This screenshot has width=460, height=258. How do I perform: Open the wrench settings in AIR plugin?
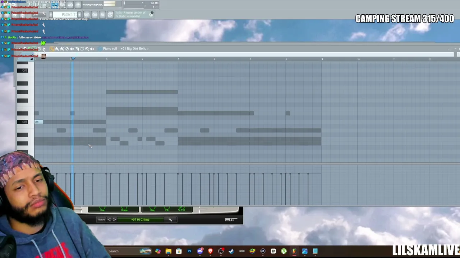coord(170,220)
